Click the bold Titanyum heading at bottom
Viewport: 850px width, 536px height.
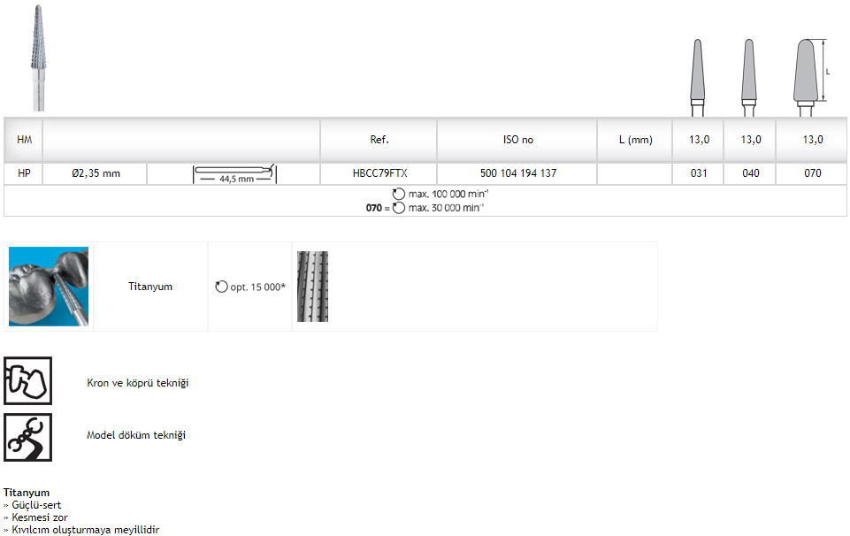[27, 493]
